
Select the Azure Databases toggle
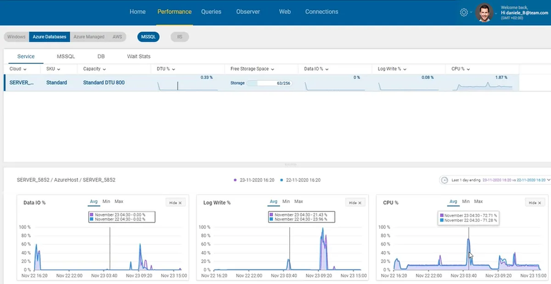coord(50,37)
